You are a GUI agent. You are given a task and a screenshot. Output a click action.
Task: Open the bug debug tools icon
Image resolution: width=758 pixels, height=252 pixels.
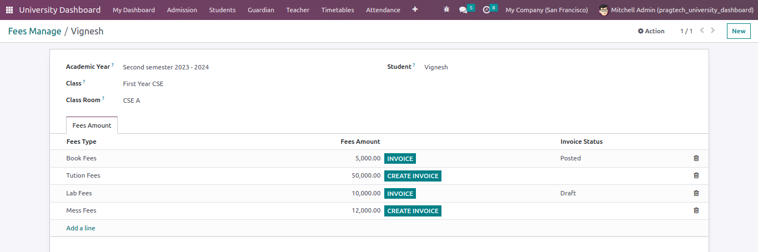pos(446,10)
